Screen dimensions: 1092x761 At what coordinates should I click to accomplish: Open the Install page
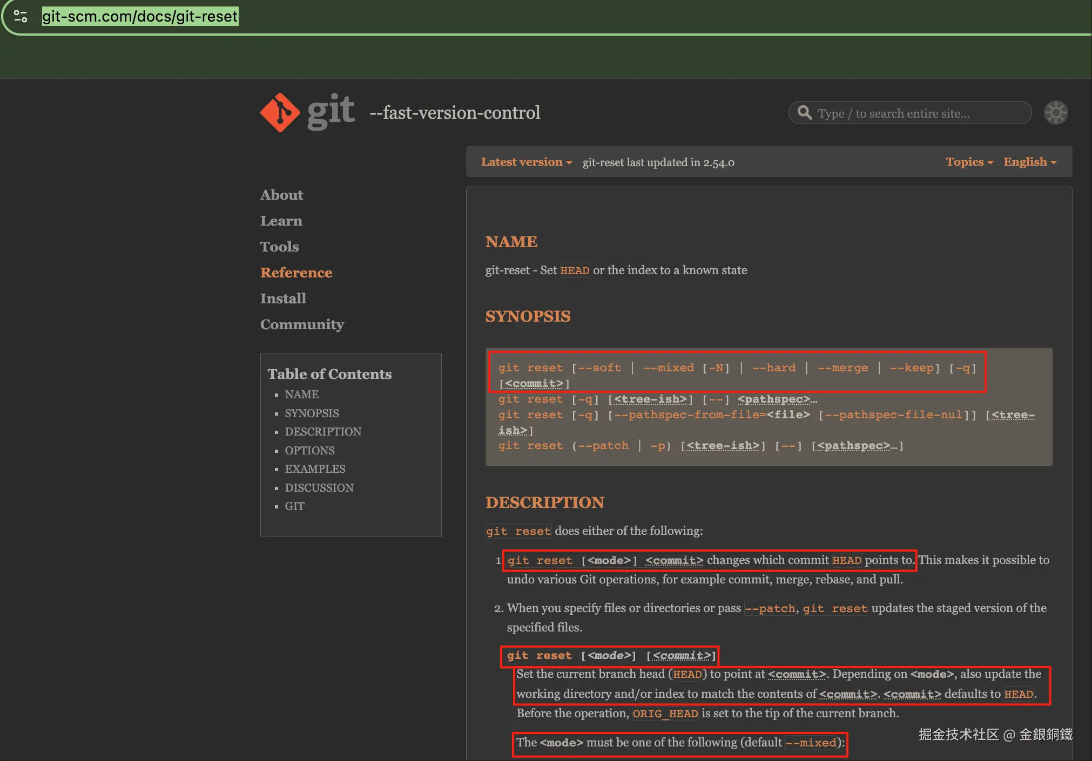[283, 298]
